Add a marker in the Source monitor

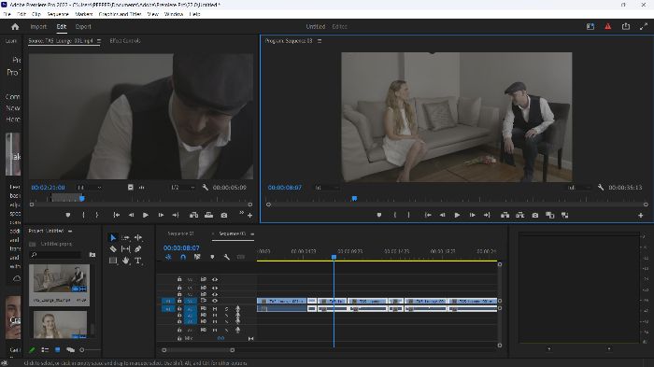tap(68, 215)
